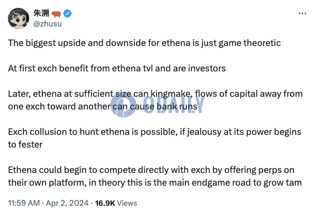Click the Views label

point(127,203)
